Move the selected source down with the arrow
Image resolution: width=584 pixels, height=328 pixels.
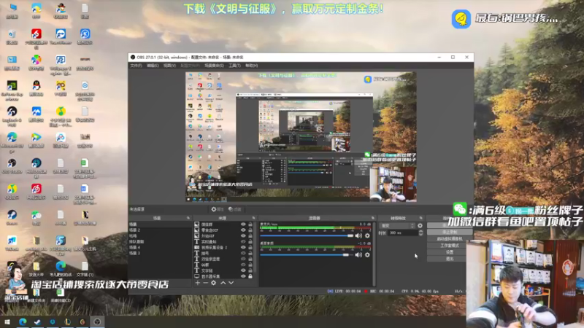pyautogui.click(x=231, y=283)
